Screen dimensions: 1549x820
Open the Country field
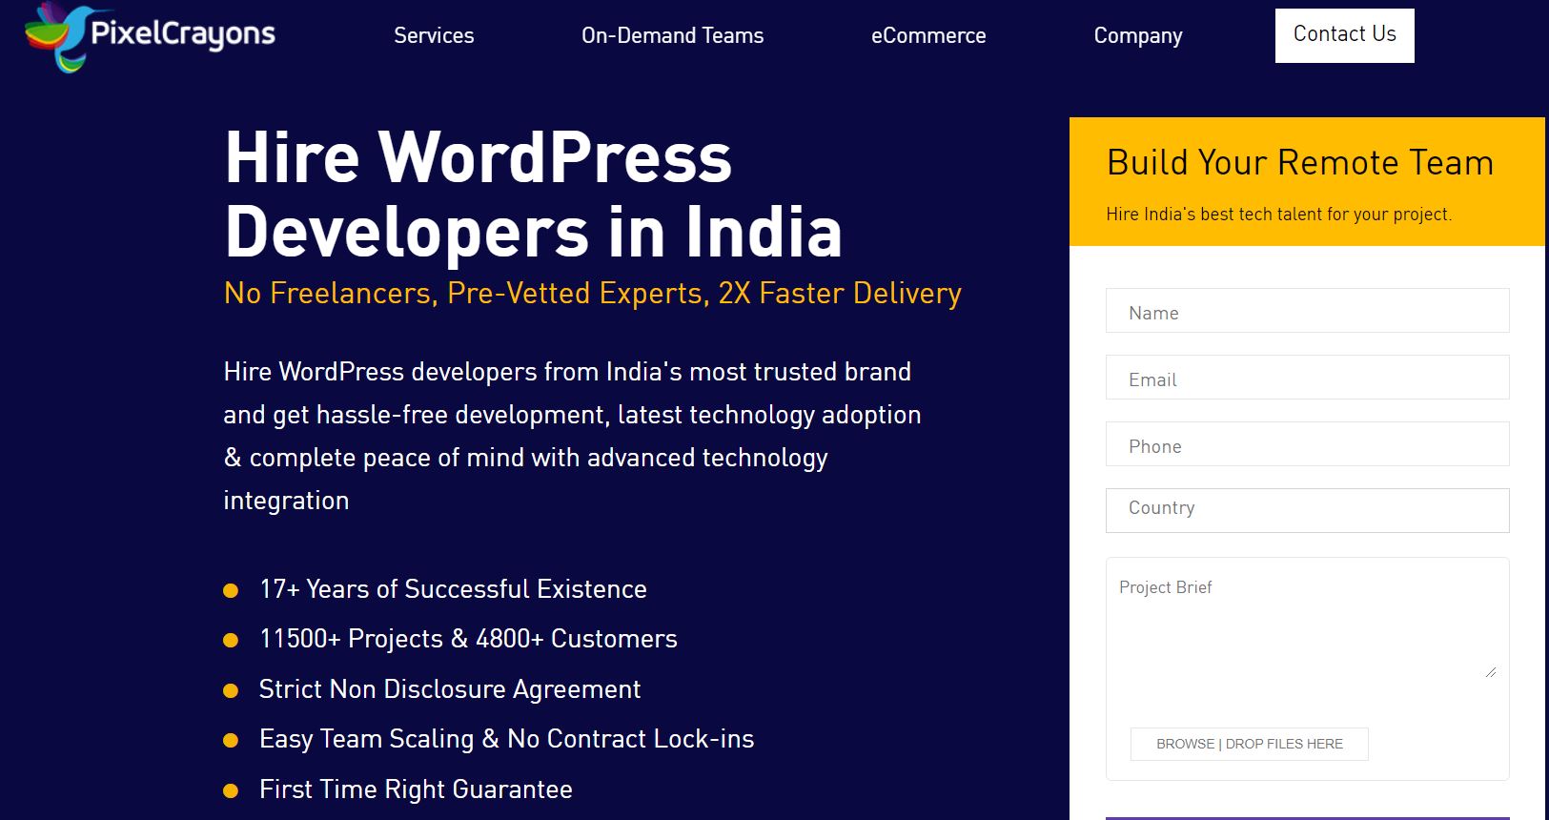click(1307, 510)
